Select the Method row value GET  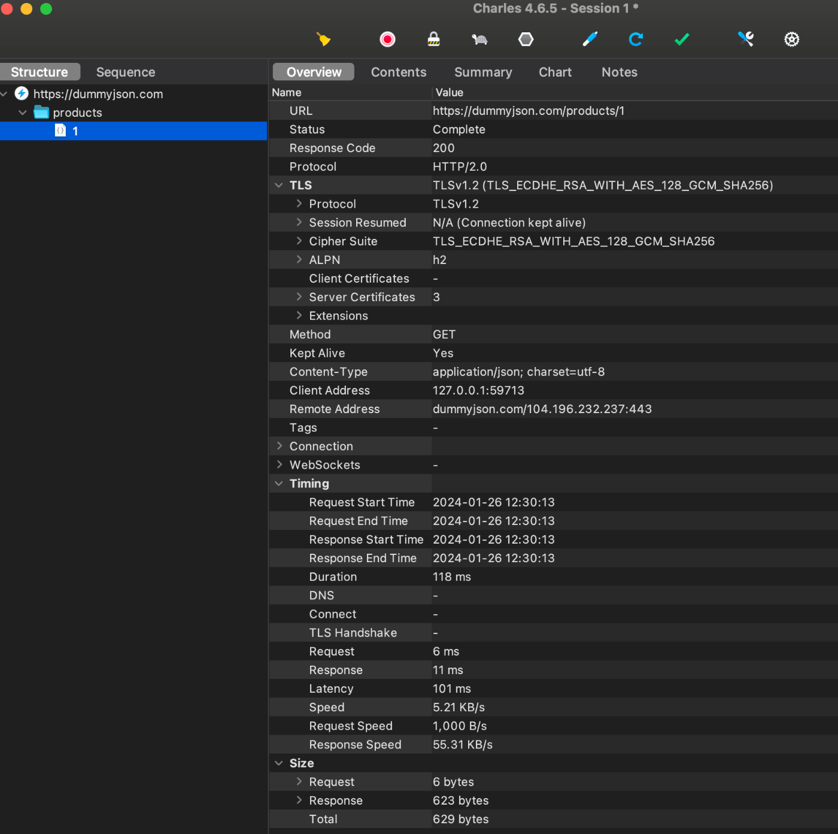point(444,334)
